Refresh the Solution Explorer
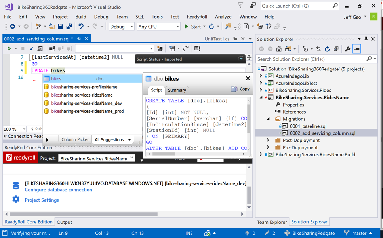The width and height of the screenshot is (383, 238). click(327, 49)
